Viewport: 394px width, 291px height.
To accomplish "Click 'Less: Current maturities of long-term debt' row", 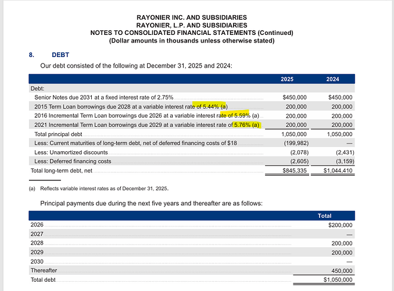I will click(192, 143).
